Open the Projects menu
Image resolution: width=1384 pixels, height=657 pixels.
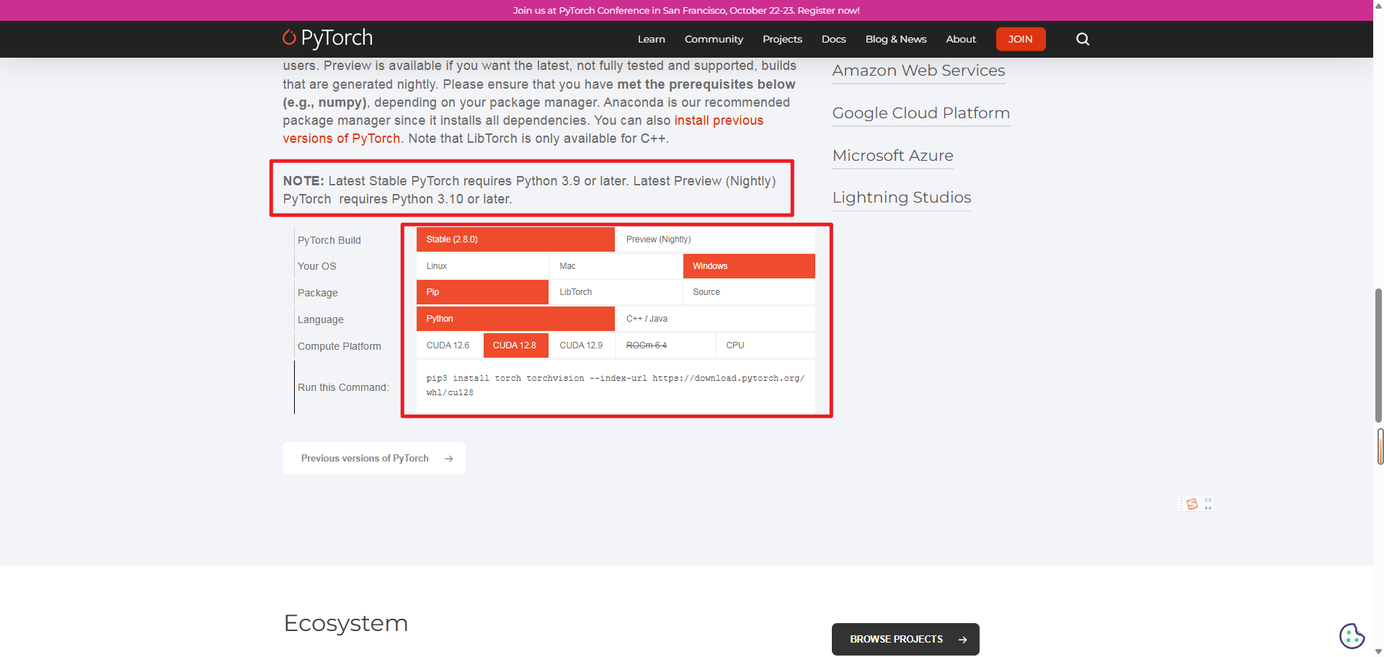tap(782, 39)
